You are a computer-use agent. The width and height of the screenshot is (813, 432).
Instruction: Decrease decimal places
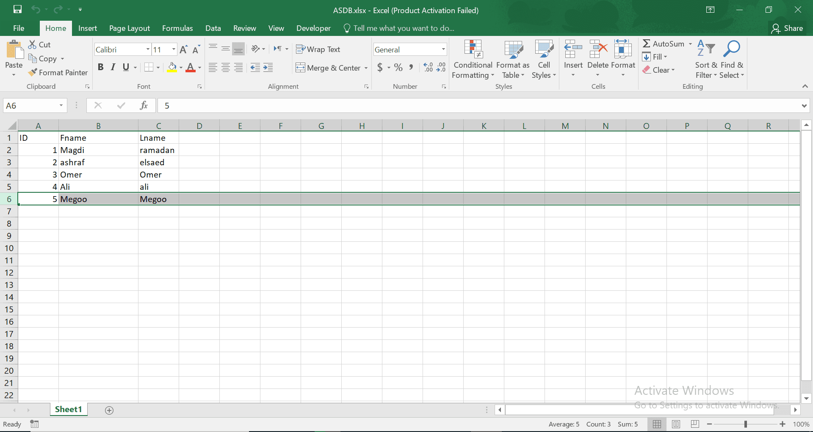pos(441,67)
